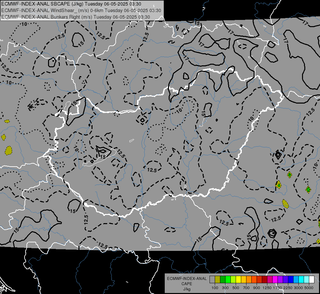Pick the cyan legend swatch right of 3000
Screen dimensions: 320x294
pyautogui.click(x=301, y=280)
